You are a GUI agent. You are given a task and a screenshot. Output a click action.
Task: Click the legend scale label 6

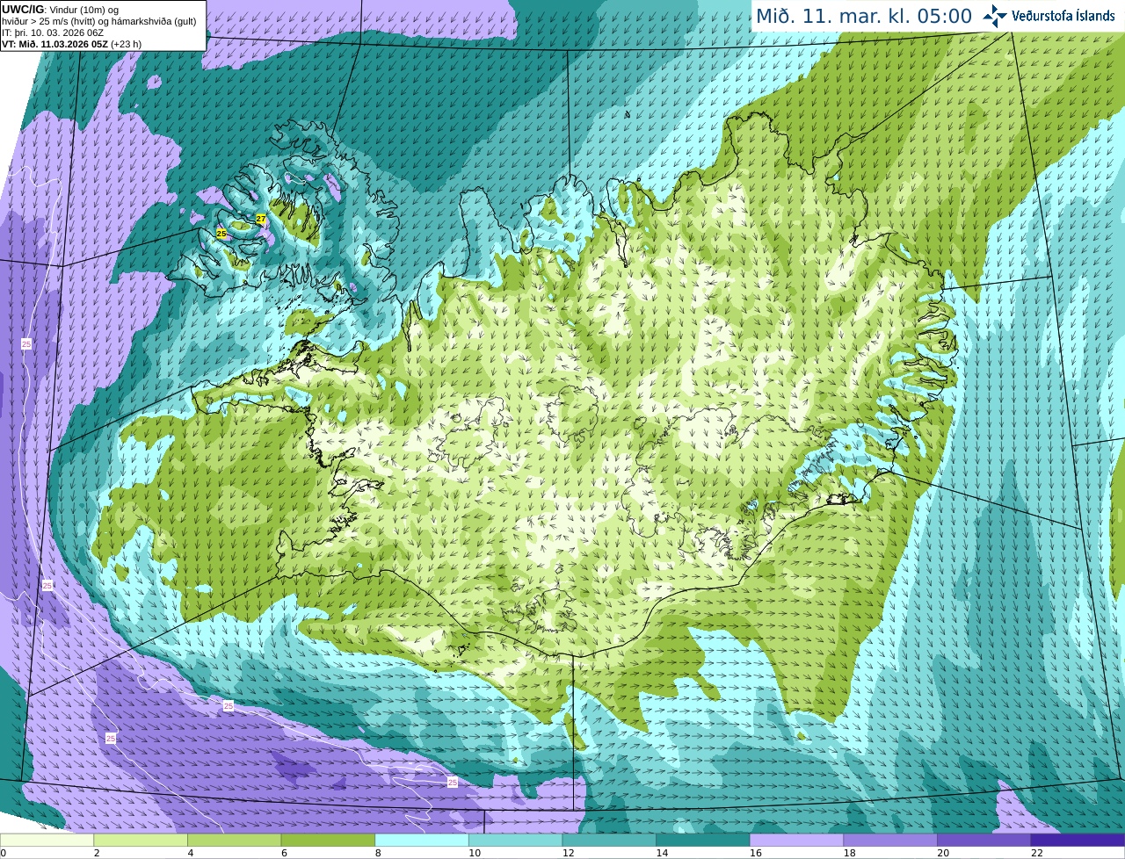coord(284,853)
